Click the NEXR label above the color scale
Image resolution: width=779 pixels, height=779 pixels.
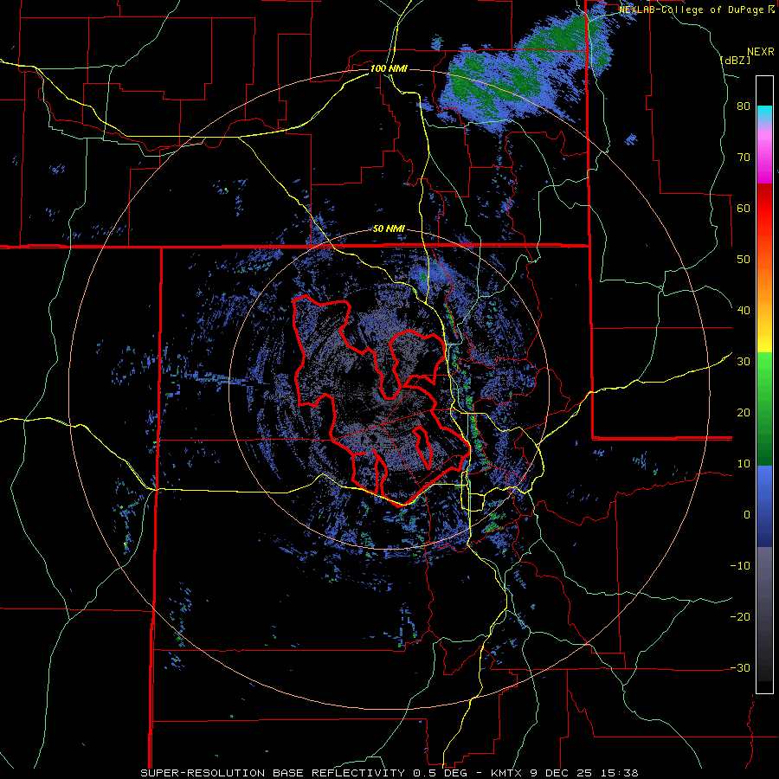point(761,52)
